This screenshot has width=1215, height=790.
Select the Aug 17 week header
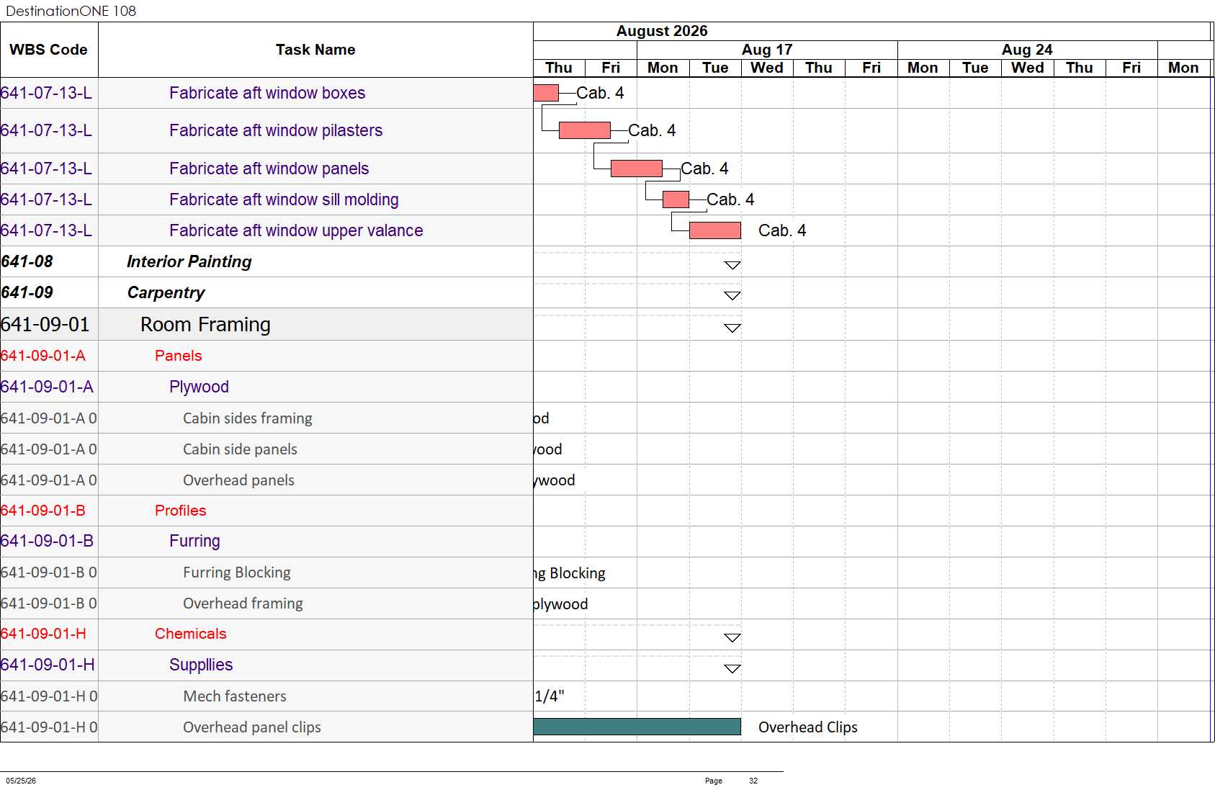(767, 50)
